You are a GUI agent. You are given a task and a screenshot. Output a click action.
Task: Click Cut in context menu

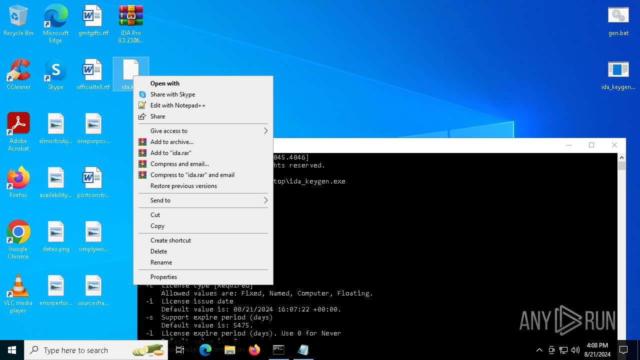[x=203, y=215]
